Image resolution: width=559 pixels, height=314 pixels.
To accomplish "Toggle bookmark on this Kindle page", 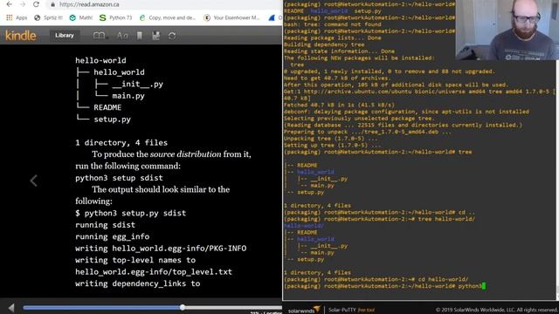I will (x=140, y=36).
